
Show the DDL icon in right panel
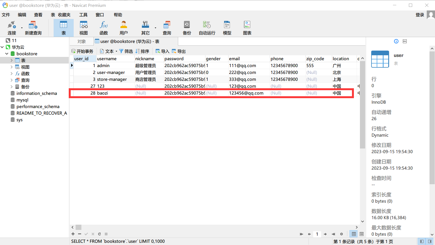pos(405,41)
